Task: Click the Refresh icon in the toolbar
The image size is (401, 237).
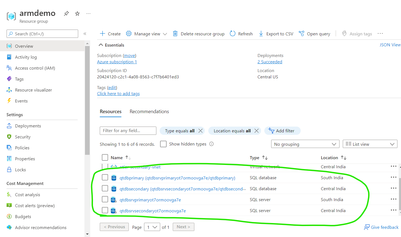Action: [233, 33]
